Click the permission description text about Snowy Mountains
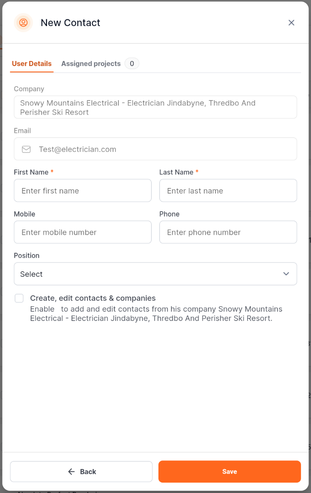This screenshot has height=493, width=311. pyautogui.click(x=156, y=314)
